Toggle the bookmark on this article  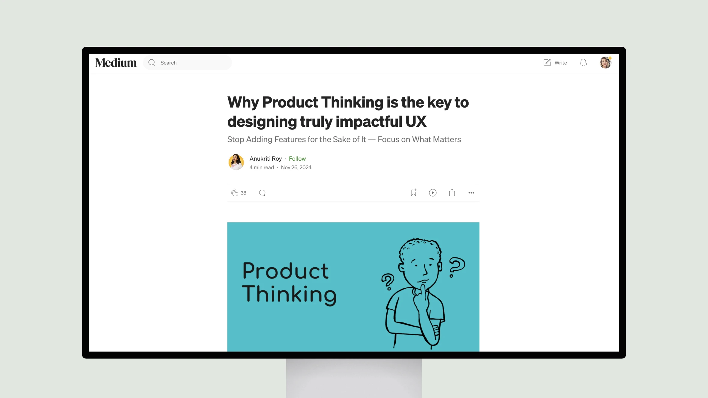tap(413, 192)
